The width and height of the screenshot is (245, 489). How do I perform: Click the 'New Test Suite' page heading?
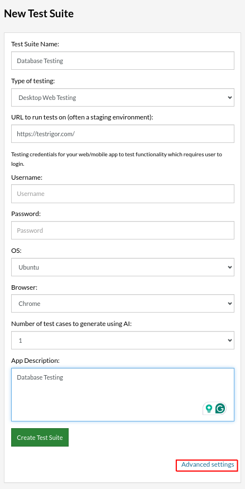[39, 14]
